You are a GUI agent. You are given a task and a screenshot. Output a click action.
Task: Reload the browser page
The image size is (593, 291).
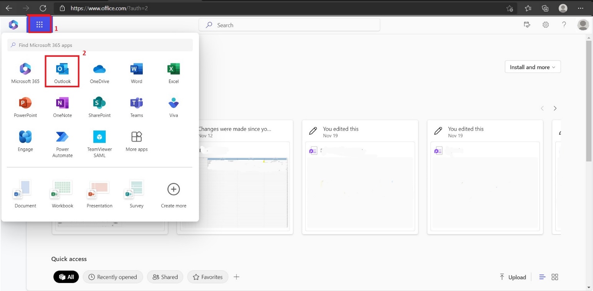pos(43,8)
